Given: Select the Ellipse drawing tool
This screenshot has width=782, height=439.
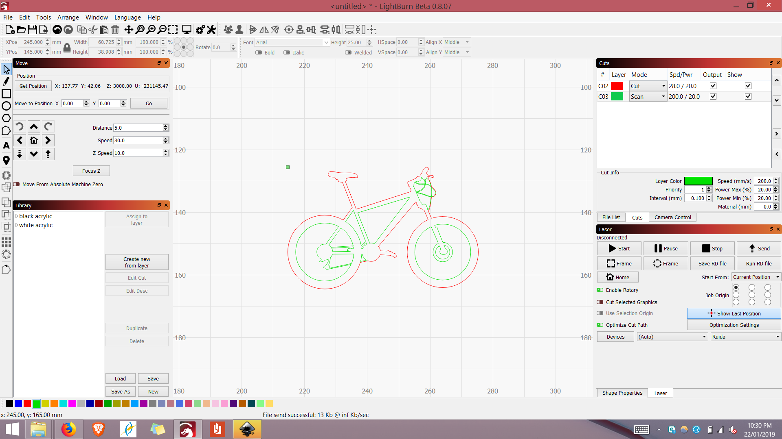Looking at the screenshot, I should (6, 106).
